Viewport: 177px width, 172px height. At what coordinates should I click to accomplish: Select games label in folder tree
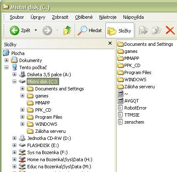42,96
